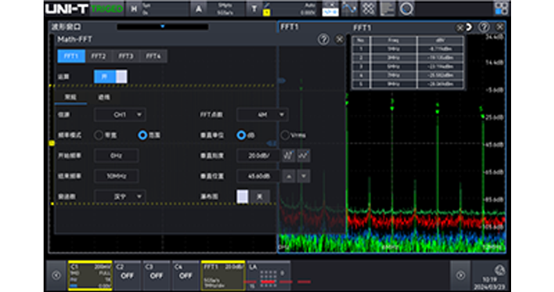Click the C2 OFF channel button
The image size is (554, 292).
pyautogui.click(x=127, y=274)
